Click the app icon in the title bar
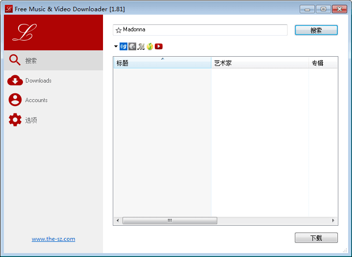The height and width of the screenshot is (257, 352). [x=8, y=9]
